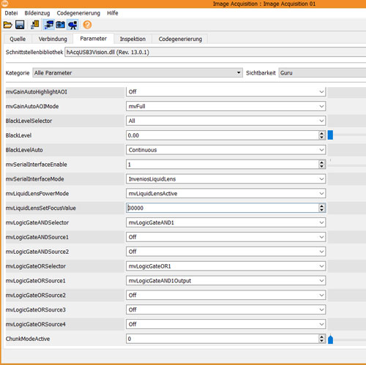
Task: Switch to the Inspektion tab
Action: (x=132, y=39)
